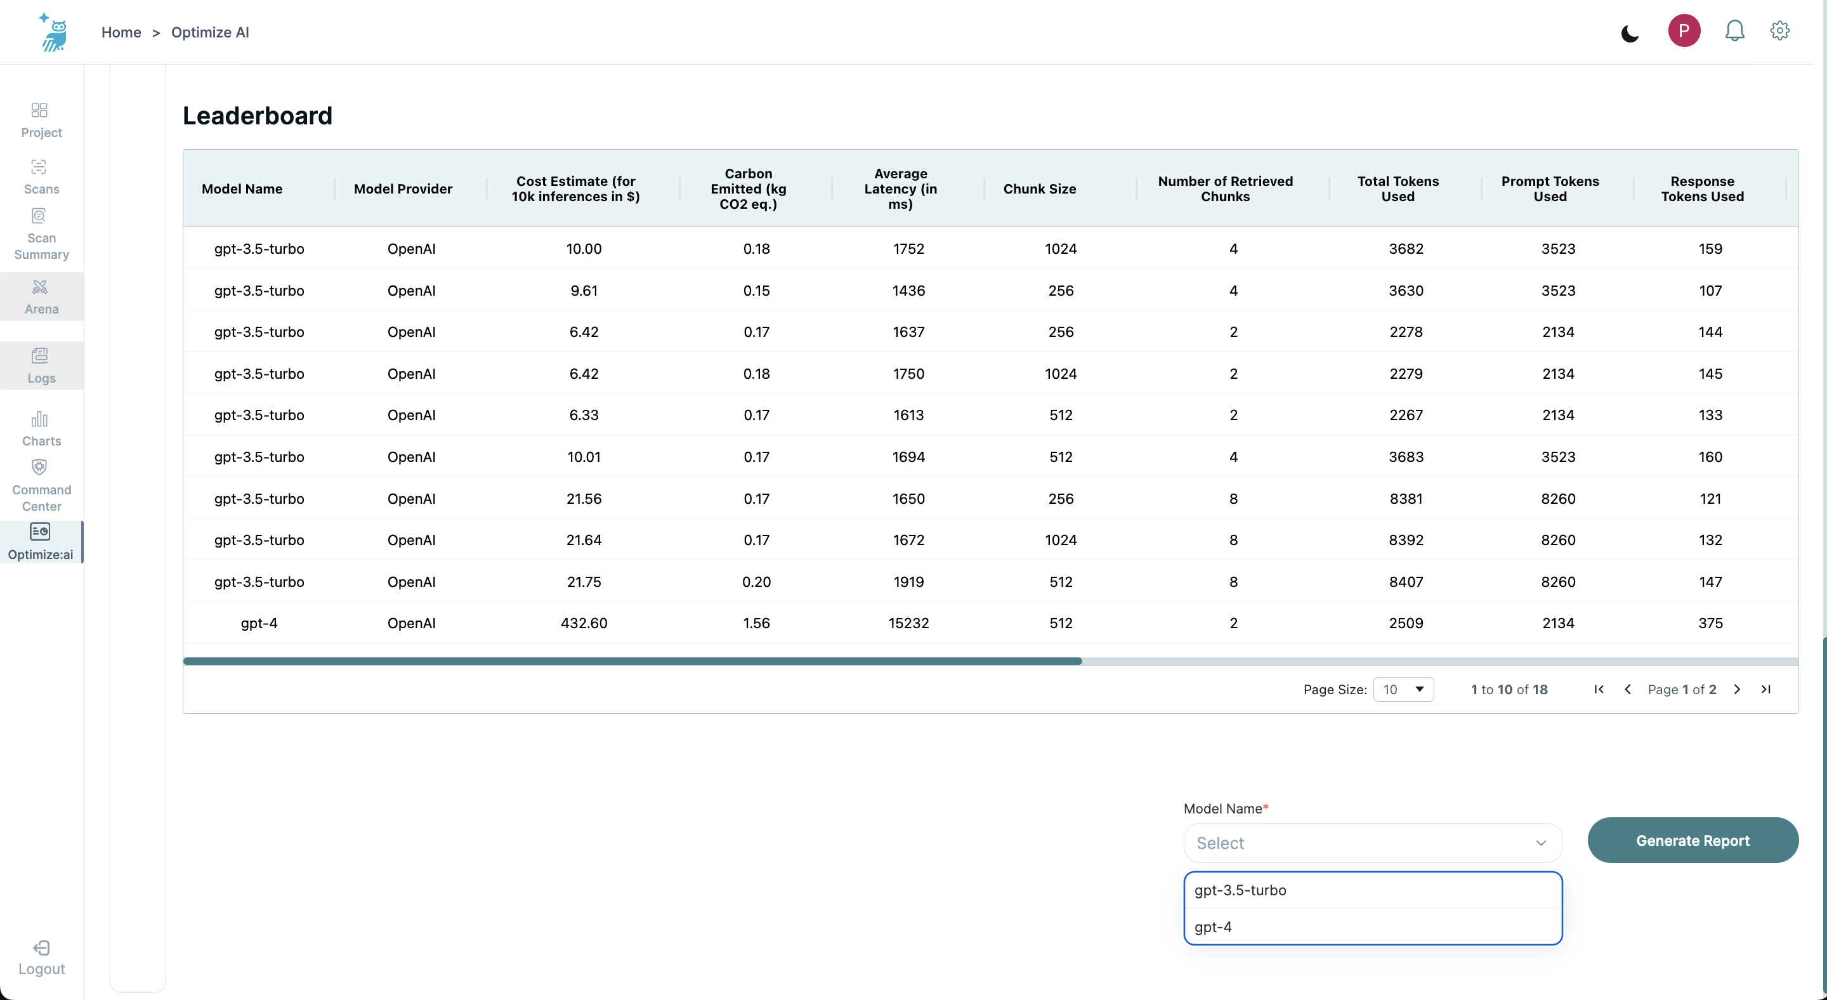Open the settings gear icon
This screenshot has height=1000, width=1827.
click(x=1779, y=31)
